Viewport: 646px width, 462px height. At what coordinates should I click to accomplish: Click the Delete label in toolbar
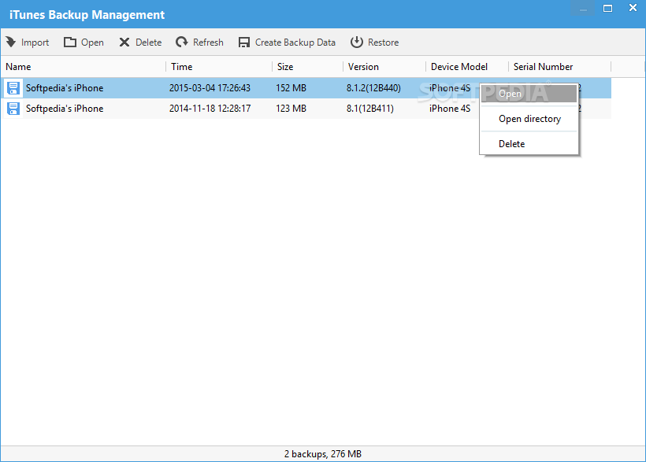coord(149,43)
